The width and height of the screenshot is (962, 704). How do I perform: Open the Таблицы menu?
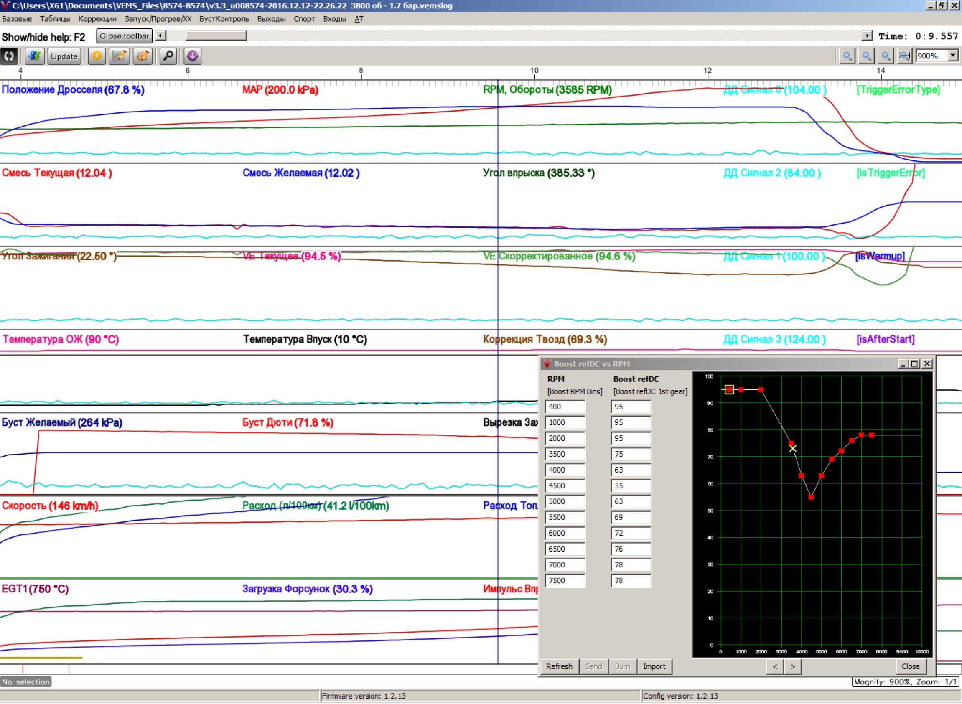(55, 19)
